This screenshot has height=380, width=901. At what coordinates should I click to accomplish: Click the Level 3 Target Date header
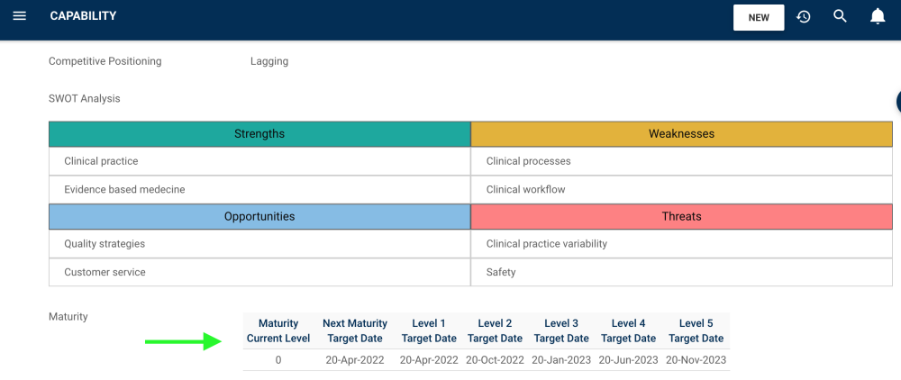point(561,330)
